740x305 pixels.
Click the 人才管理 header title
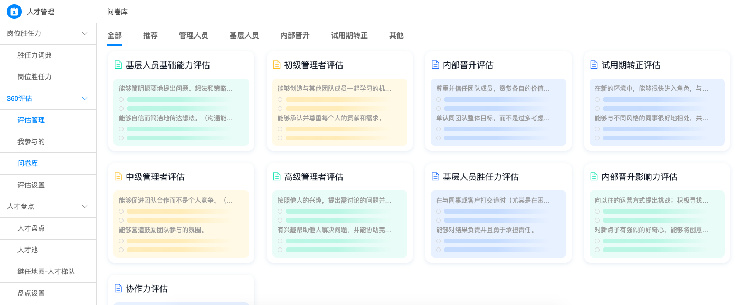pos(41,12)
